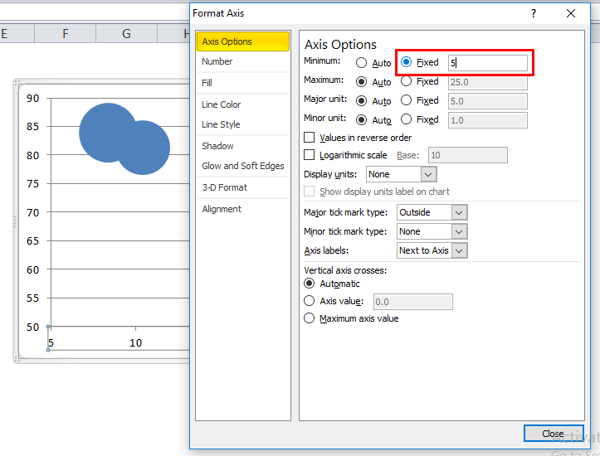Click the vertical axis label 90

33,99
